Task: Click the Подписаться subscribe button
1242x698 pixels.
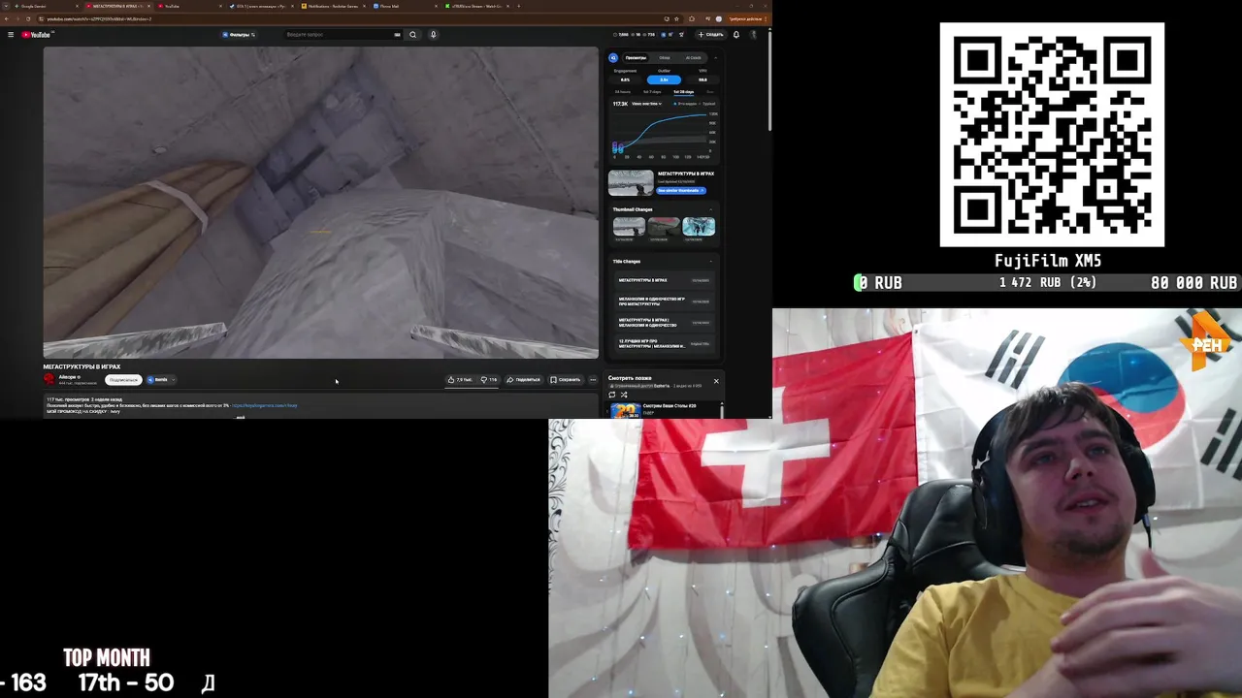Action: (x=123, y=380)
